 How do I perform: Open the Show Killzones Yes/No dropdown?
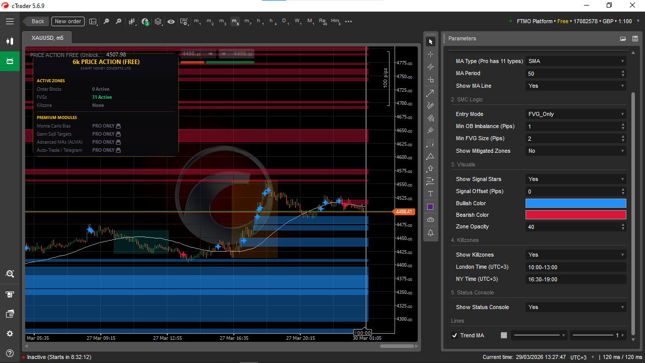click(575, 255)
